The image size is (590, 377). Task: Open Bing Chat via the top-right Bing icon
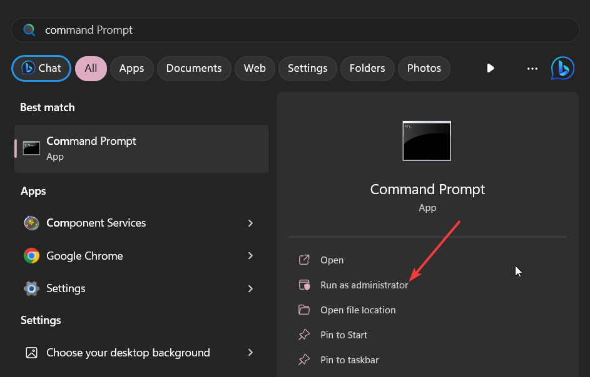click(562, 68)
